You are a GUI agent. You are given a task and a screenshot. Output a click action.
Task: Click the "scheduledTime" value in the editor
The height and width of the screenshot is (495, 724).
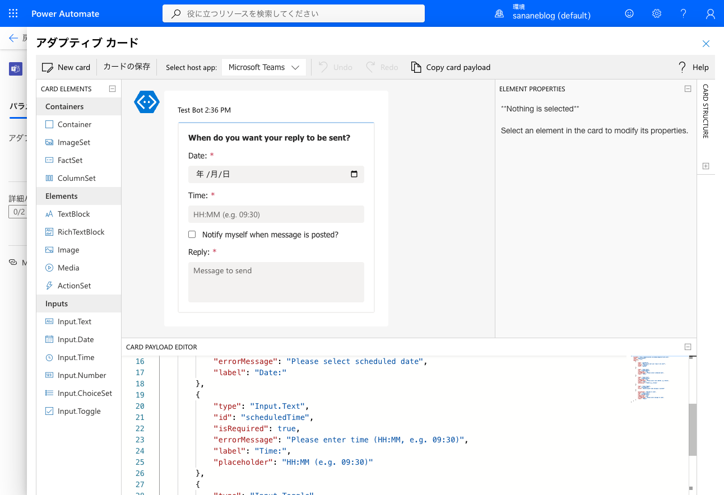[275, 417]
